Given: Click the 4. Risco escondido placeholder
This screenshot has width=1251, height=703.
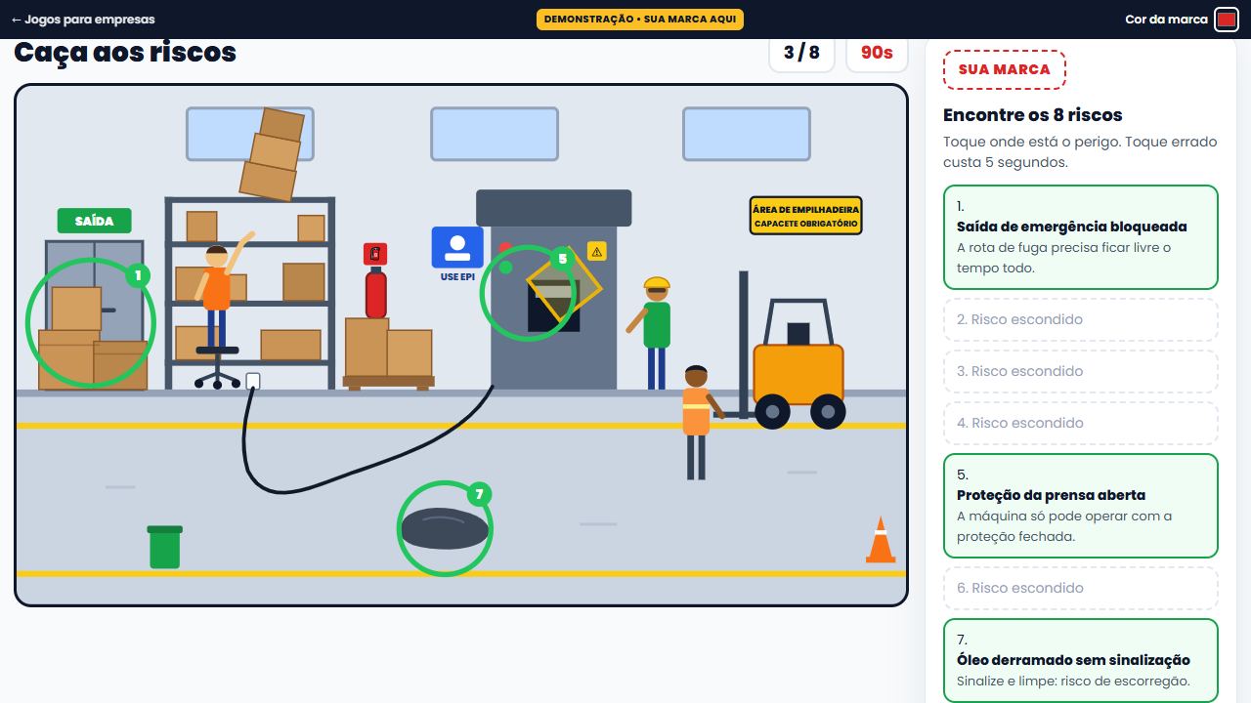Looking at the screenshot, I should [x=1081, y=423].
